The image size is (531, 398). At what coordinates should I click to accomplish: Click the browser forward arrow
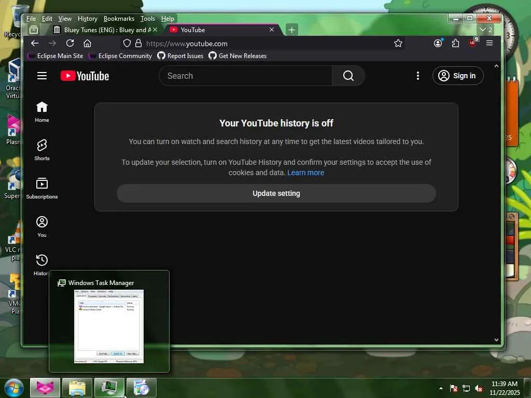coord(52,44)
